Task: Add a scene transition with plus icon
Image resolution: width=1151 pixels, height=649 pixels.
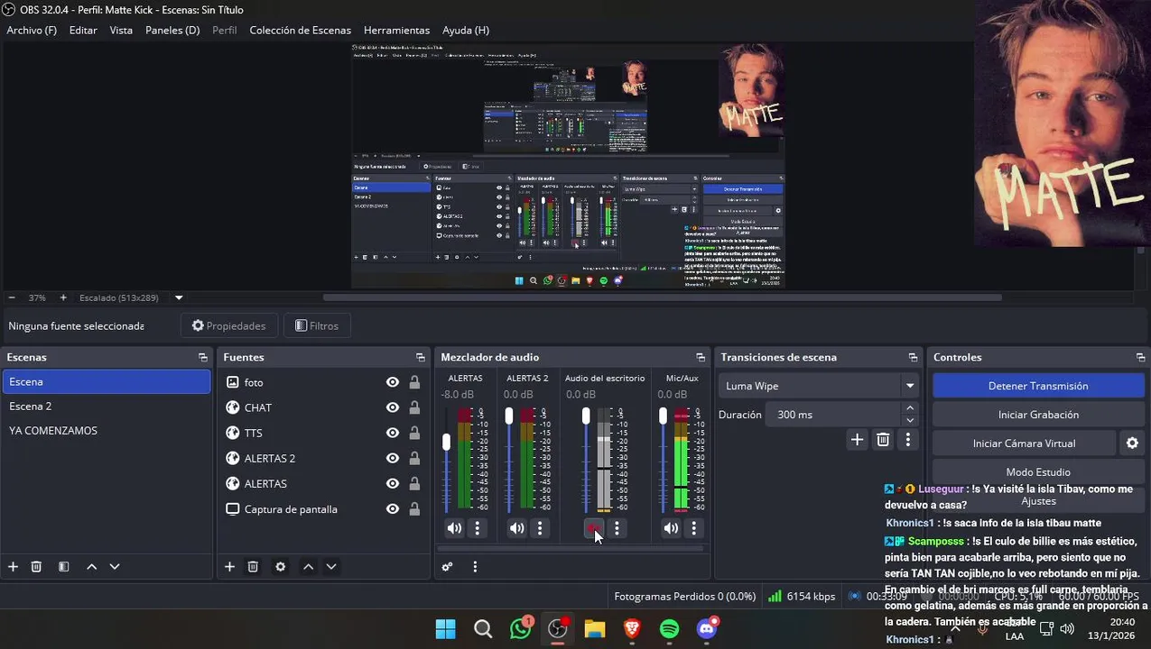Action: [857, 440]
